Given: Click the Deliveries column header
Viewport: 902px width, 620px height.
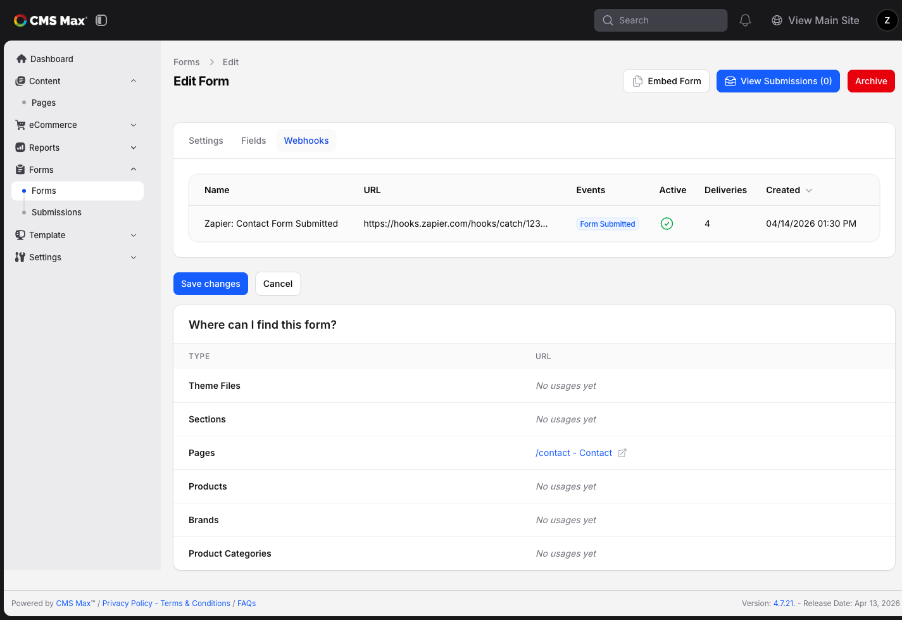Looking at the screenshot, I should [725, 190].
